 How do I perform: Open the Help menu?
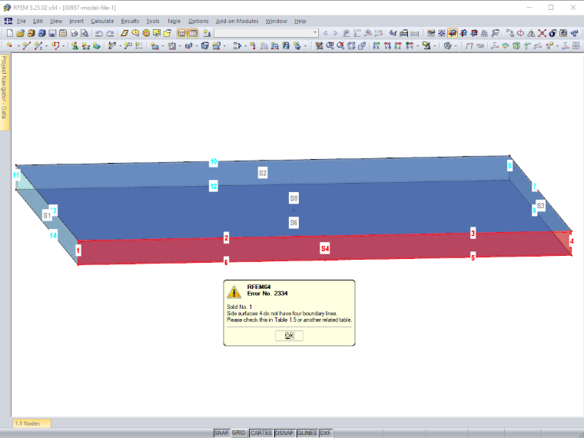300,22
